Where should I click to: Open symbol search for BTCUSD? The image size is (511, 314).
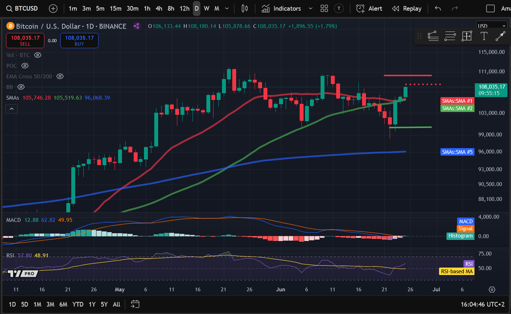point(22,9)
